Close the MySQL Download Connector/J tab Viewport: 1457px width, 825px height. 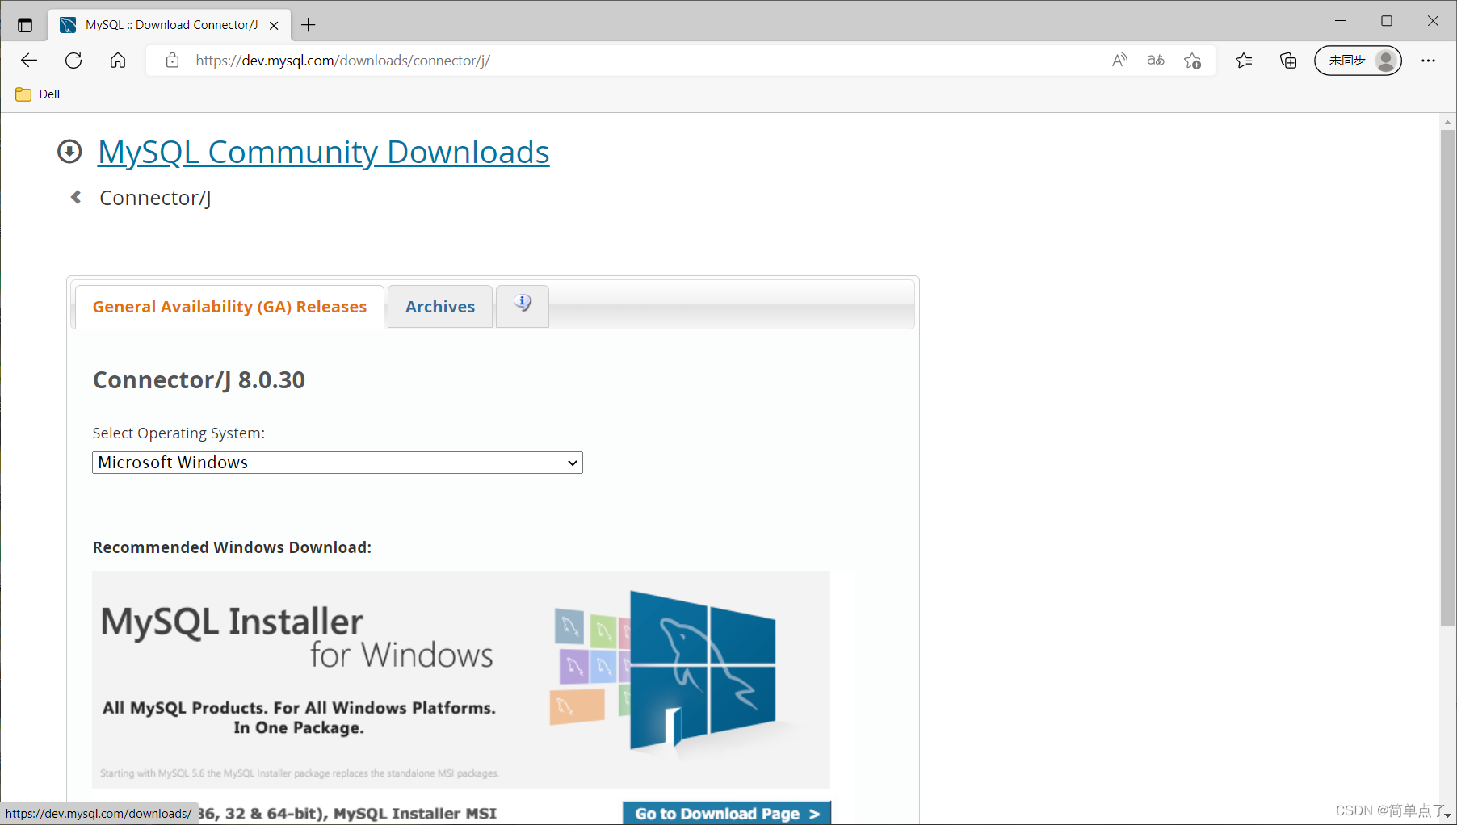[x=274, y=25]
